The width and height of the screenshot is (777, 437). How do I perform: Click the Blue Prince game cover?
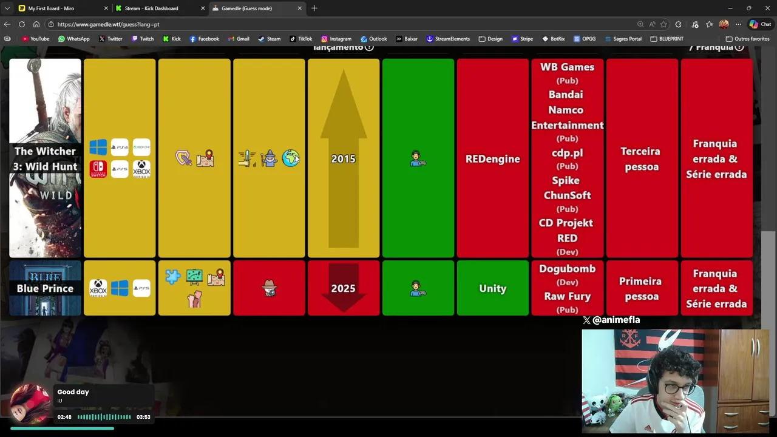(45, 288)
